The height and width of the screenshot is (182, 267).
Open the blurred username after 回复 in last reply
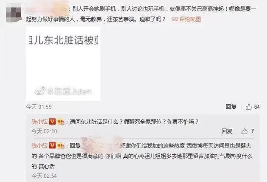[x=100, y=145]
